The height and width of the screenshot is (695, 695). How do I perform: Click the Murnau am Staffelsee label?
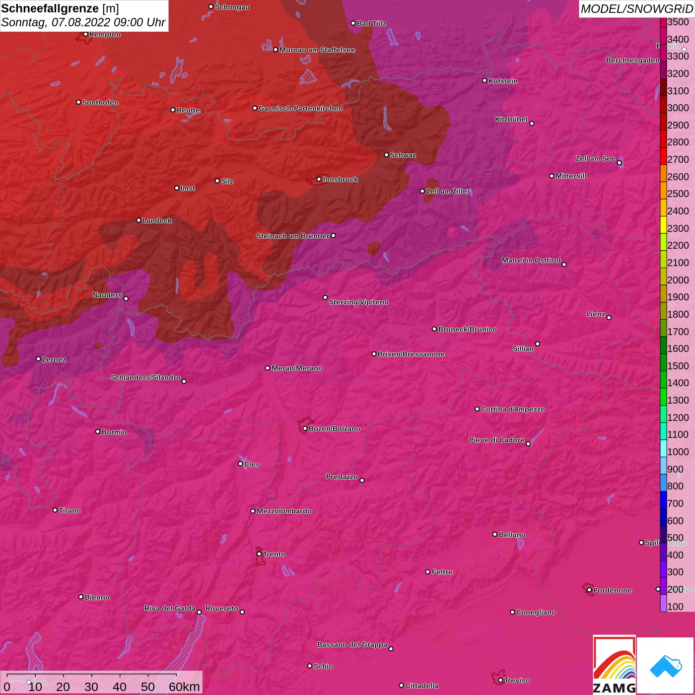[317, 50]
